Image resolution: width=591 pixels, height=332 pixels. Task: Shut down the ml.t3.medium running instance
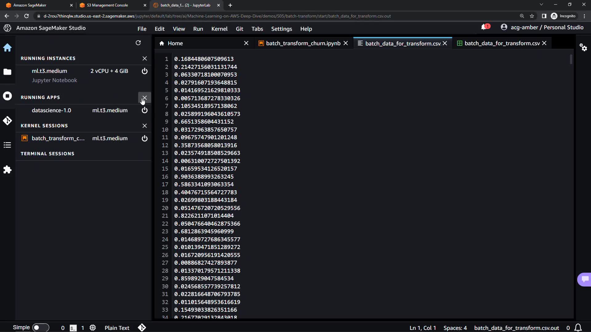[144, 71]
